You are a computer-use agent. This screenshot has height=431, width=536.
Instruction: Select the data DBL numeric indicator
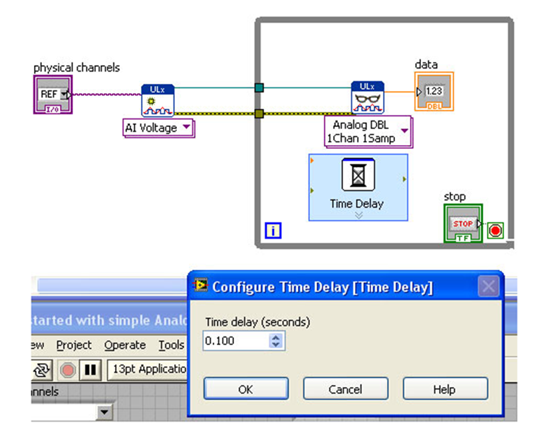[x=434, y=91]
